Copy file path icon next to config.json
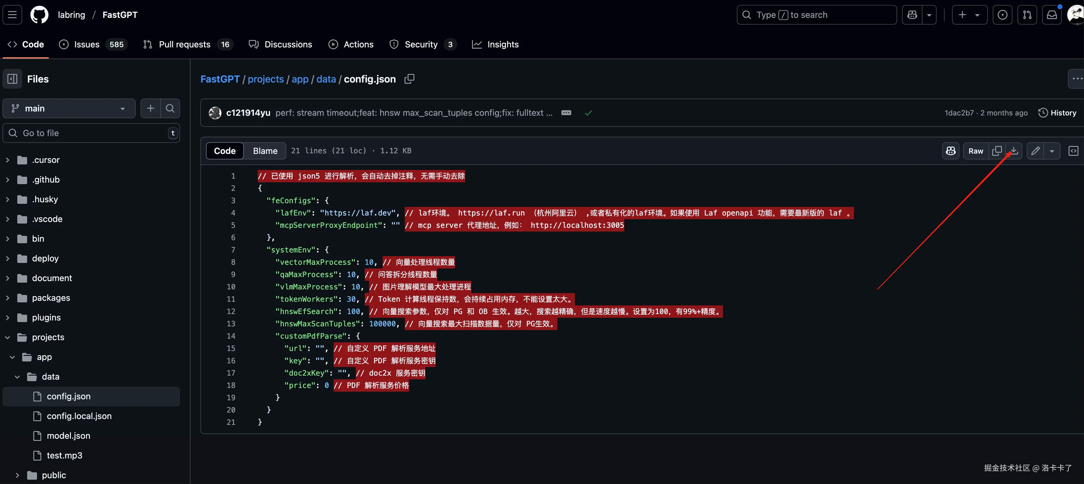The width and height of the screenshot is (1084, 484). point(409,79)
